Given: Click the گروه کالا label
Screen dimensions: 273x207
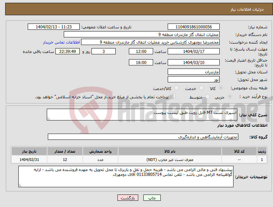Looking at the screenshot, I should 258,137.
